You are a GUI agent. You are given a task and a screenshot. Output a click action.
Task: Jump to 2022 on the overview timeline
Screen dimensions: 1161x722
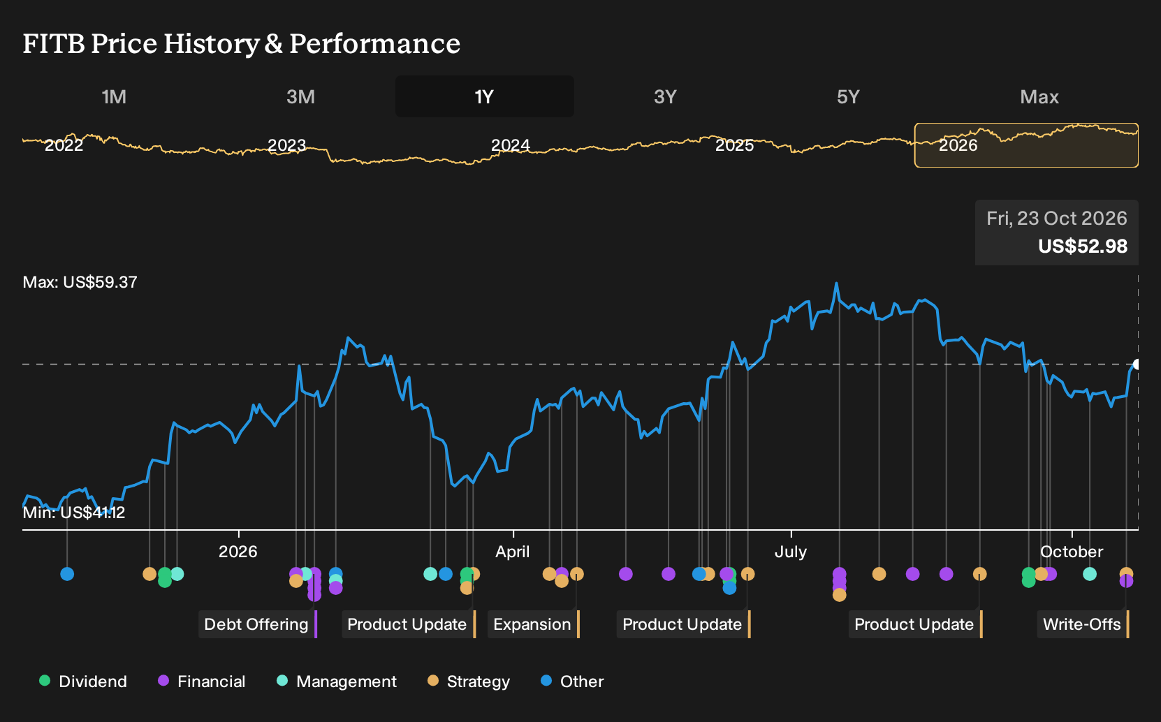(64, 145)
